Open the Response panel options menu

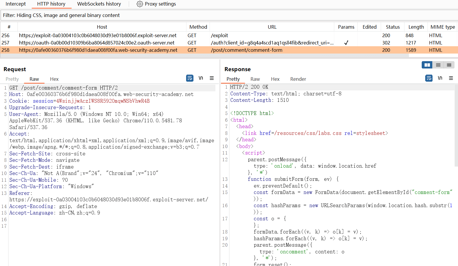[x=451, y=78]
